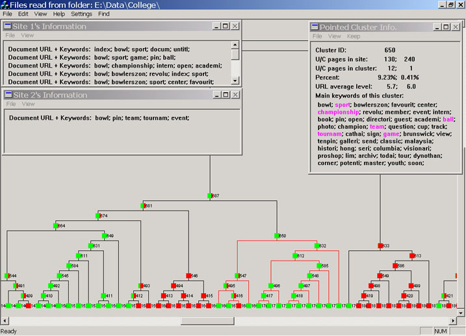
Task: Click the Site 2 'bowl; pin; team; tournam; event;' row
Action: pyautogui.click(x=99, y=118)
